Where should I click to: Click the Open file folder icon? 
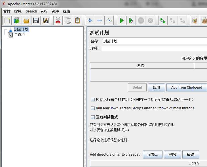pos(26,20)
